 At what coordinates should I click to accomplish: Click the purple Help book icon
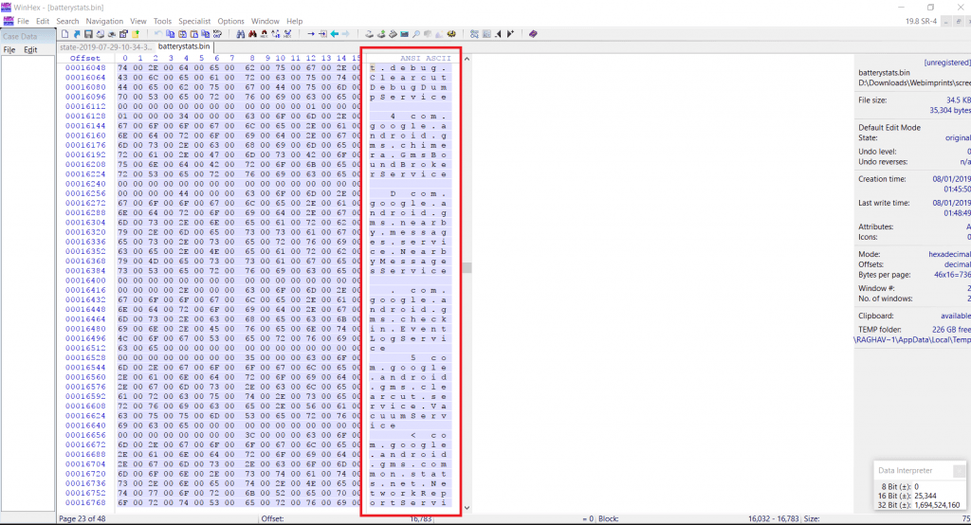[x=533, y=34]
